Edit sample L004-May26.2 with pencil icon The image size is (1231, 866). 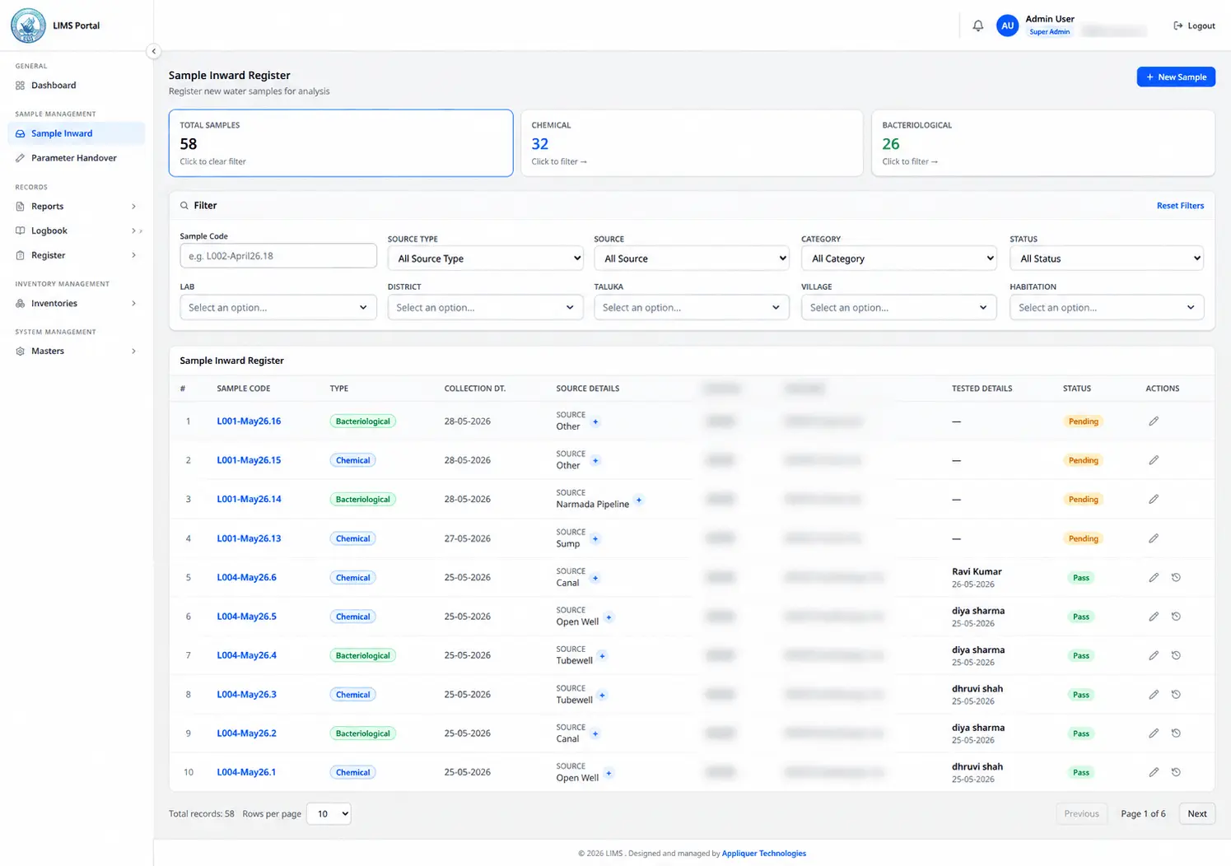pyautogui.click(x=1154, y=733)
